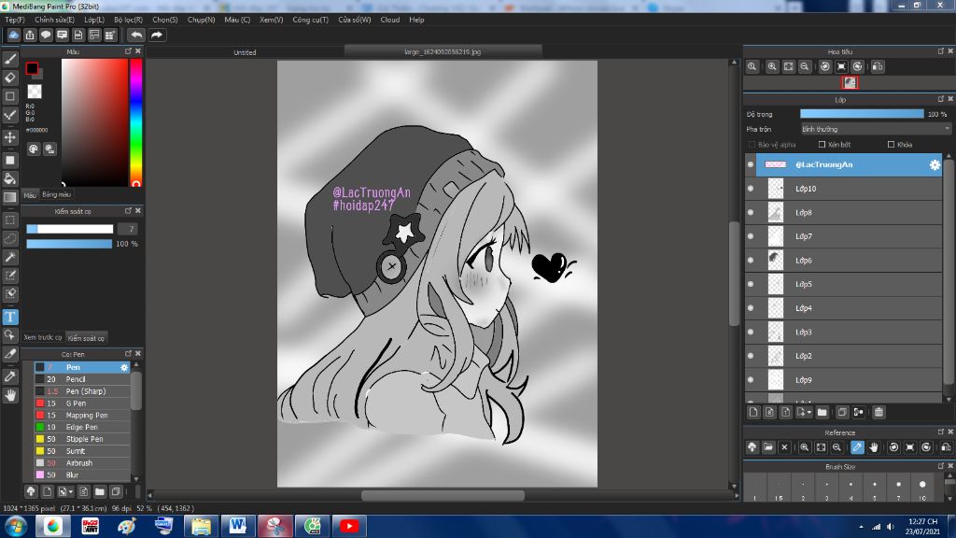Select the Bucket fill tool
956x538 pixels.
pyautogui.click(x=10, y=178)
